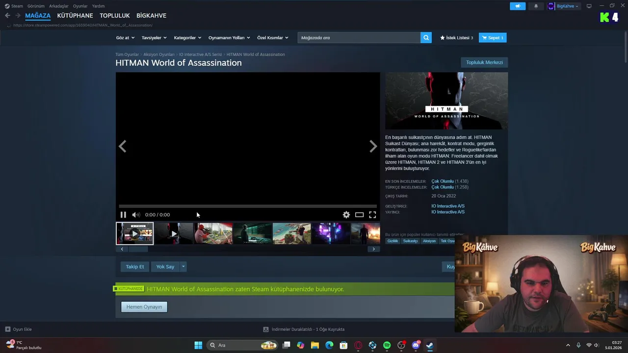The image size is (628, 353).
Task: Expand the Tavsiyeler dropdown
Action: pos(154,38)
